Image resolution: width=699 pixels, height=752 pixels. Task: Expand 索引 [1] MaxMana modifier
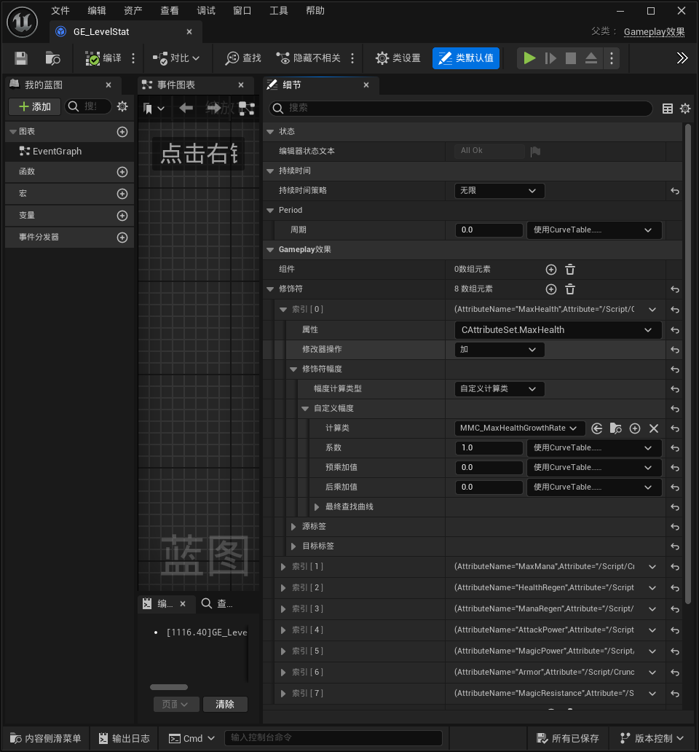coord(283,567)
